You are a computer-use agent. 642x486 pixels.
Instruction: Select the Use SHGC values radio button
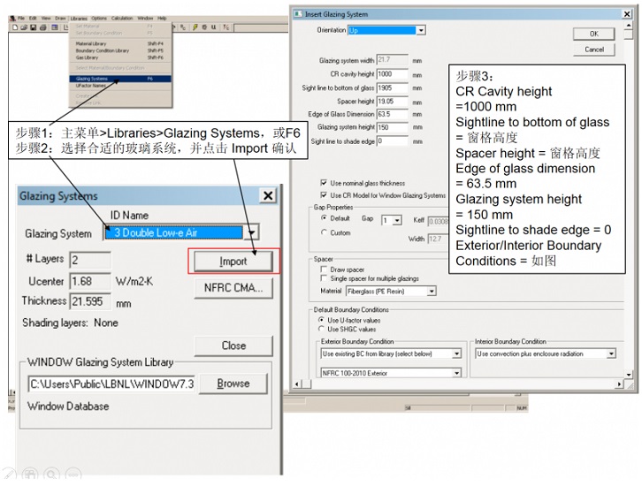(x=321, y=330)
